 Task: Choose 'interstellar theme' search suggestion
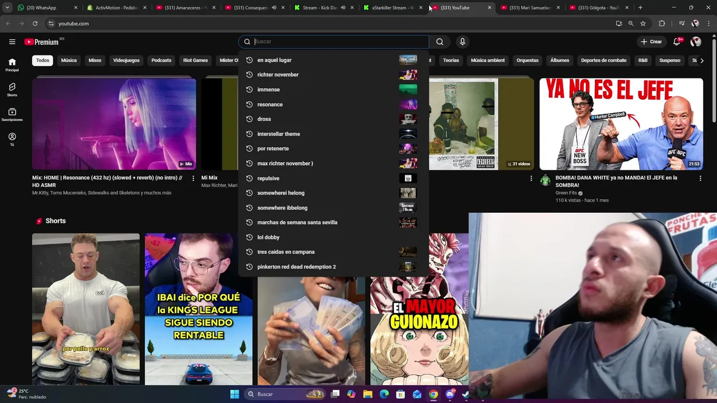point(333,134)
